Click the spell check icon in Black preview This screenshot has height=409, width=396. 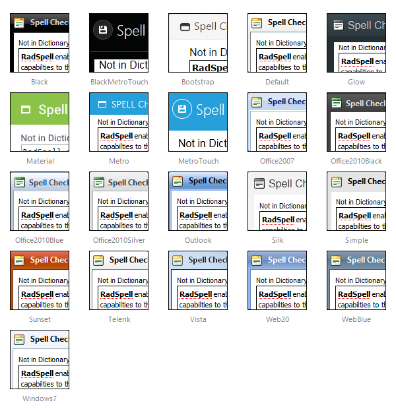[x=19, y=23]
